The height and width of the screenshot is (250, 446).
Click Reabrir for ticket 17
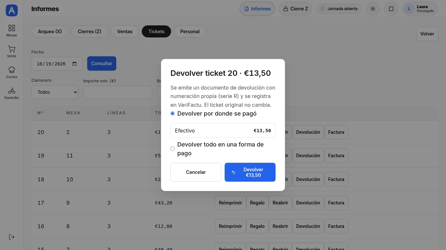coord(280,203)
